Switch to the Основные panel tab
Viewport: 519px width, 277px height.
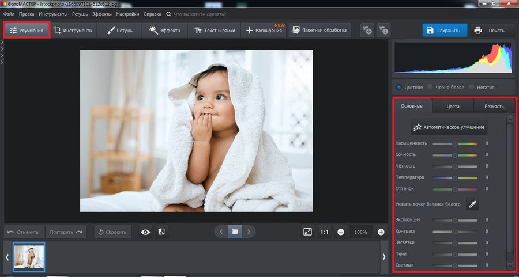pos(411,106)
